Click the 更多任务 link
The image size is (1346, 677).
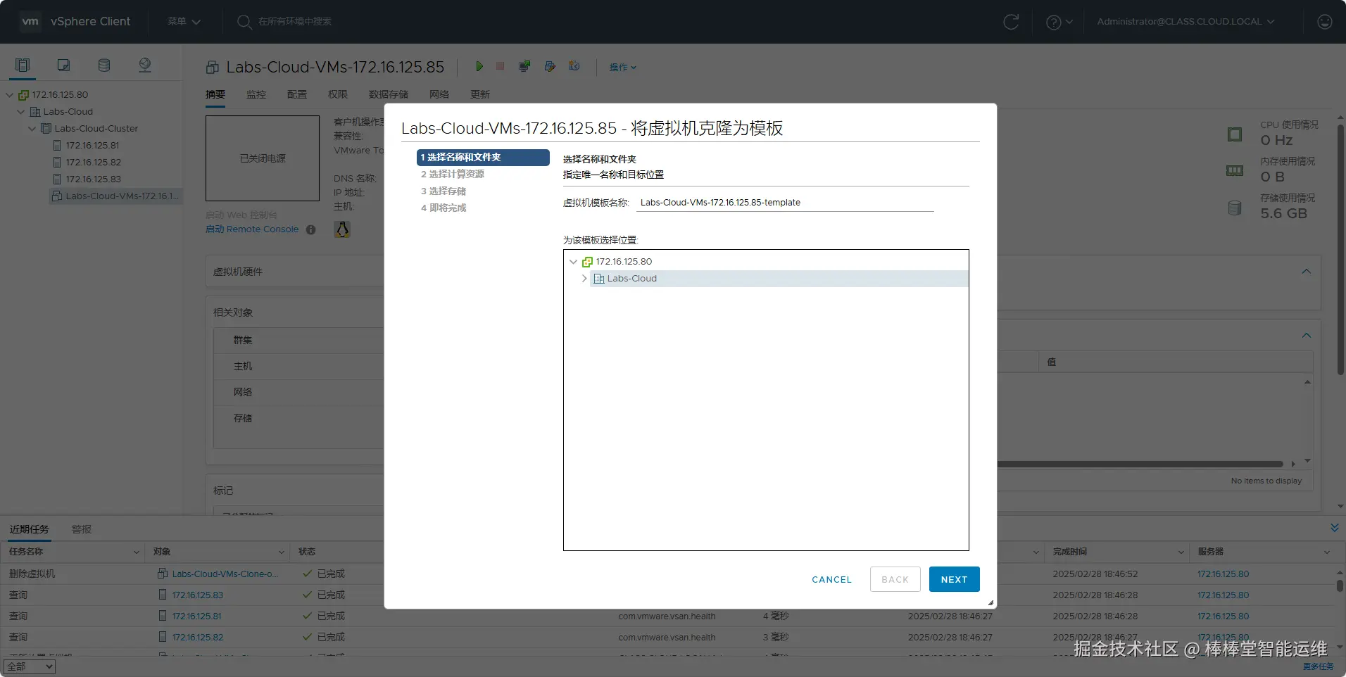[x=1318, y=666]
